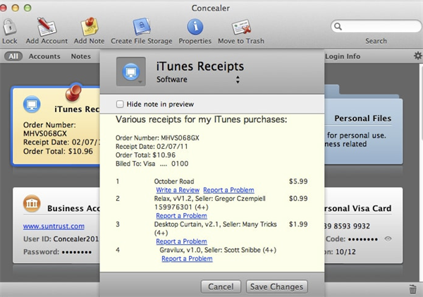The width and height of the screenshot is (423, 297).
Task: Select the Personal Visa Card card
Action: (363, 226)
